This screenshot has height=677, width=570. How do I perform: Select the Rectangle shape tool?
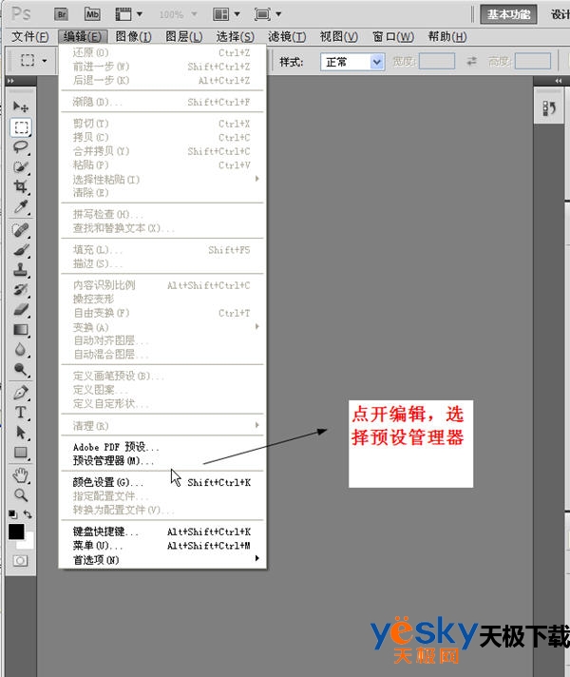[20, 452]
